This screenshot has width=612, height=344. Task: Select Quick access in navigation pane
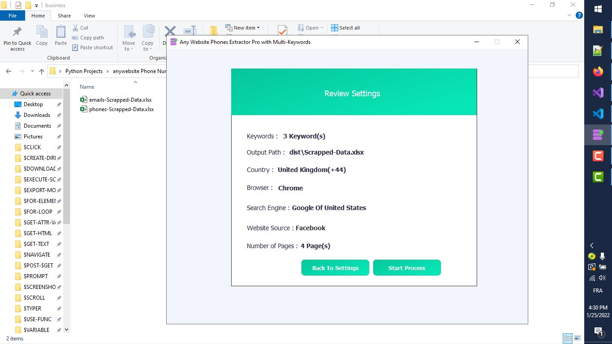pyautogui.click(x=31, y=94)
